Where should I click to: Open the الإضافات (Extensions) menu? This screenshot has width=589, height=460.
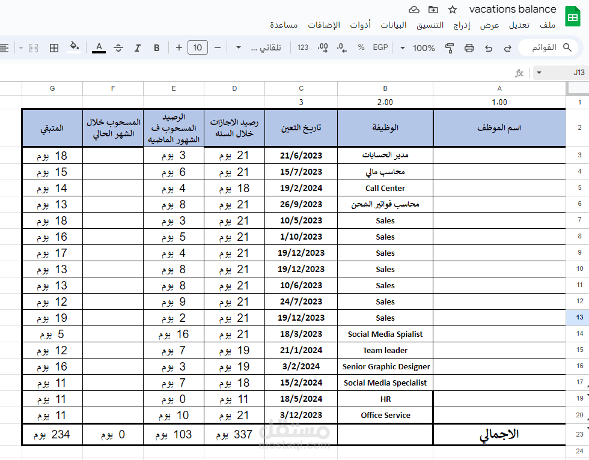(x=324, y=25)
